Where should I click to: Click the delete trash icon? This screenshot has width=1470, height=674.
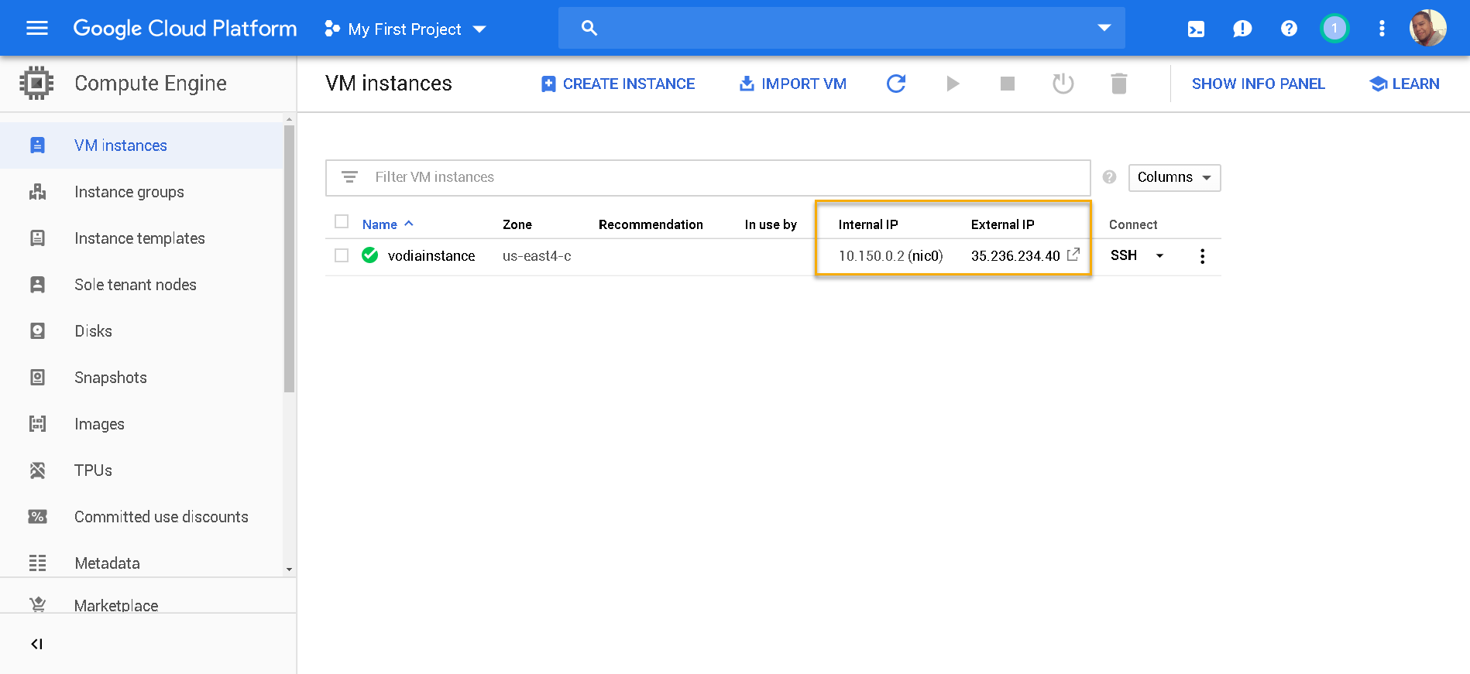click(x=1119, y=84)
